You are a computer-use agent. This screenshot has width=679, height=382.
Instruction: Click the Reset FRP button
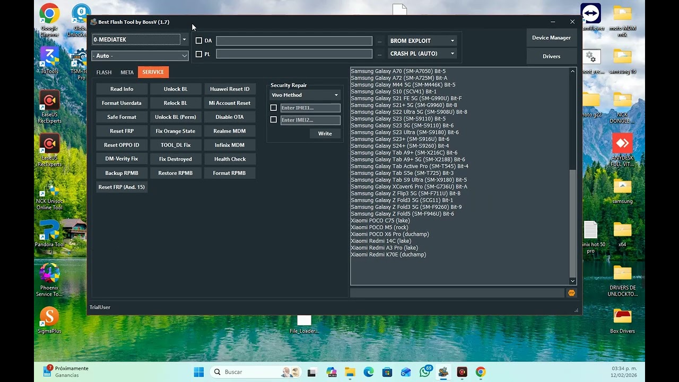[122, 131]
